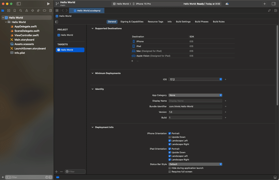Viewport: 279px width, 180px height.
Task: Open the Bookmark navigator icon
Action: [15, 10]
